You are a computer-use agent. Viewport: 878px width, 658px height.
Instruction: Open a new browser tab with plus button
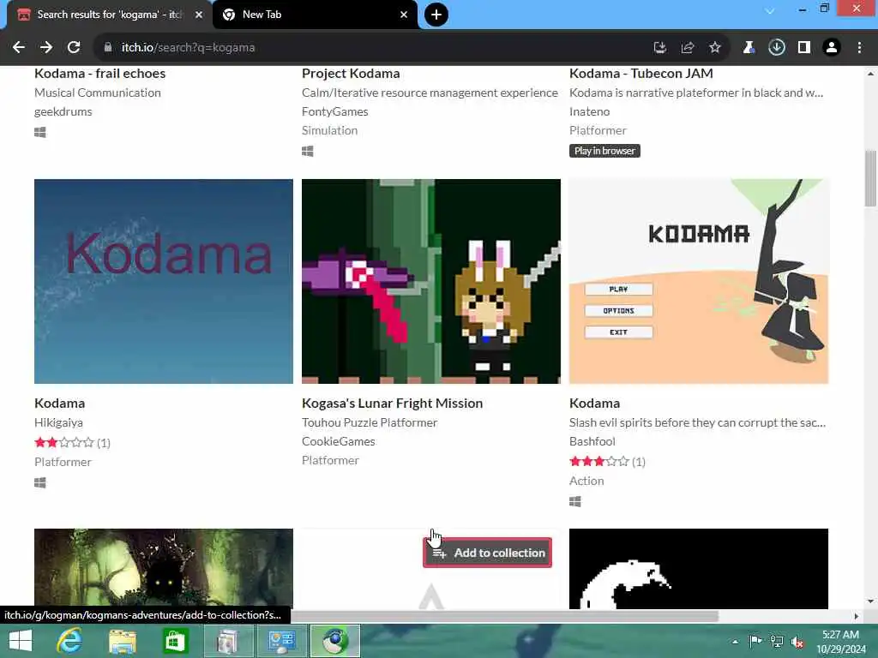pos(436,15)
